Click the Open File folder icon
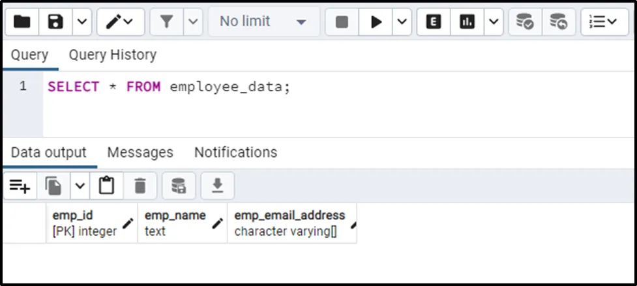 click(x=22, y=22)
